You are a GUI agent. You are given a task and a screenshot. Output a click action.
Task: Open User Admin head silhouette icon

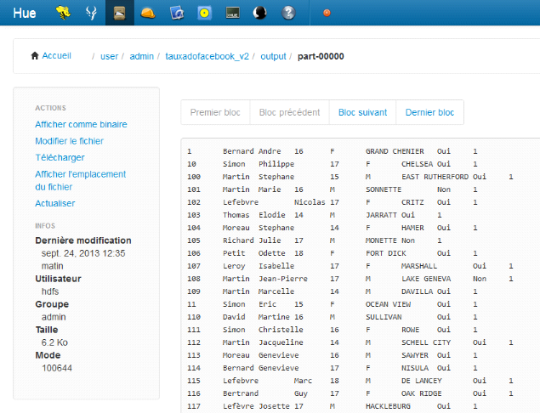[260, 13]
